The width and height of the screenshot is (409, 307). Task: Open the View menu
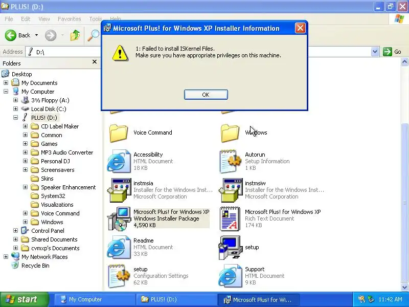tap(44, 19)
